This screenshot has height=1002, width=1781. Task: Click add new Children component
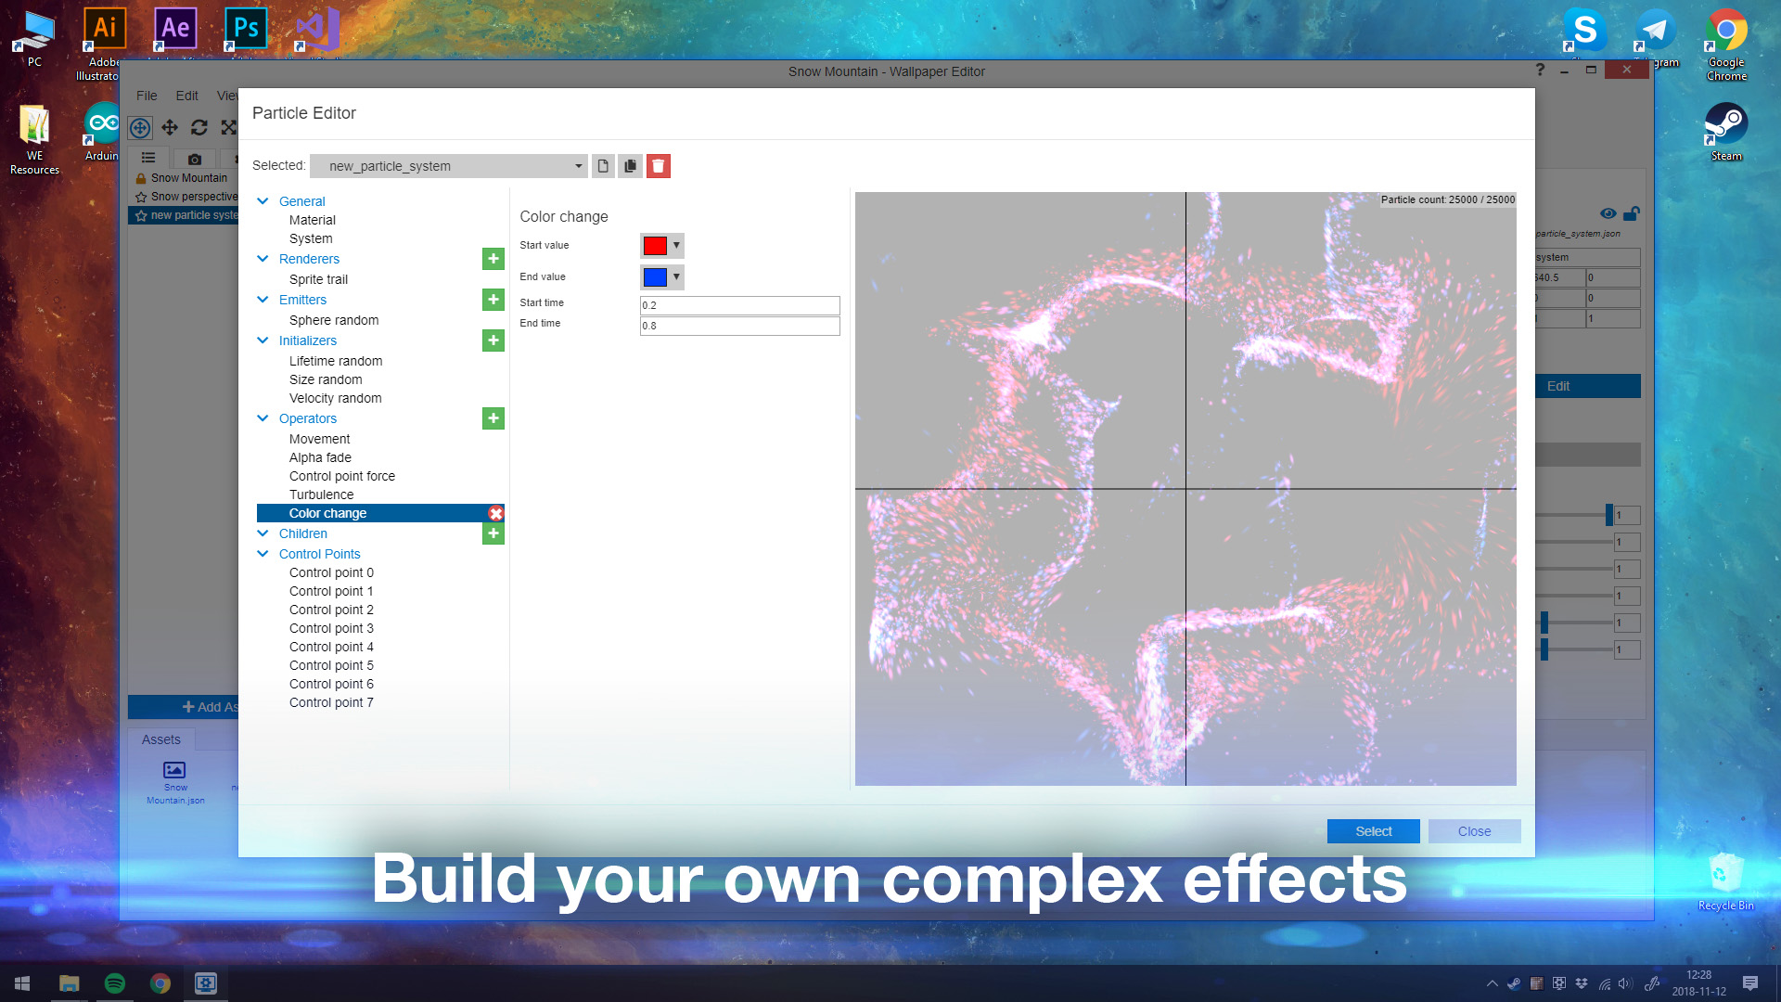493,533
